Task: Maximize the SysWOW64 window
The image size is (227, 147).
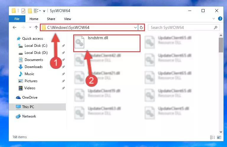Action: pyautogui.click(x=203, y=11)
